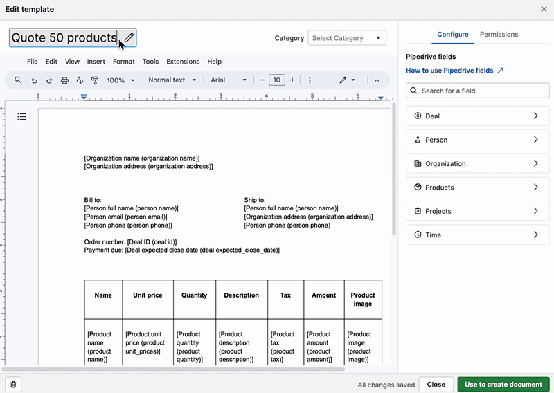The image size is (554, 393).
Task: Undo the last action
Action: pos(34,80)
